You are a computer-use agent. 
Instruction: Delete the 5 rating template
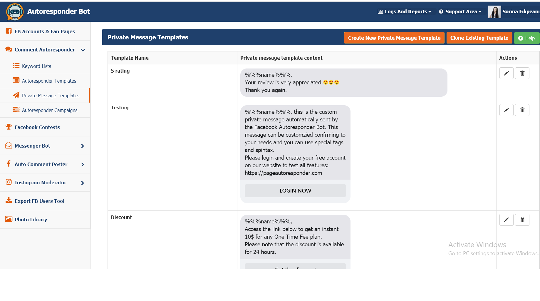522,73
